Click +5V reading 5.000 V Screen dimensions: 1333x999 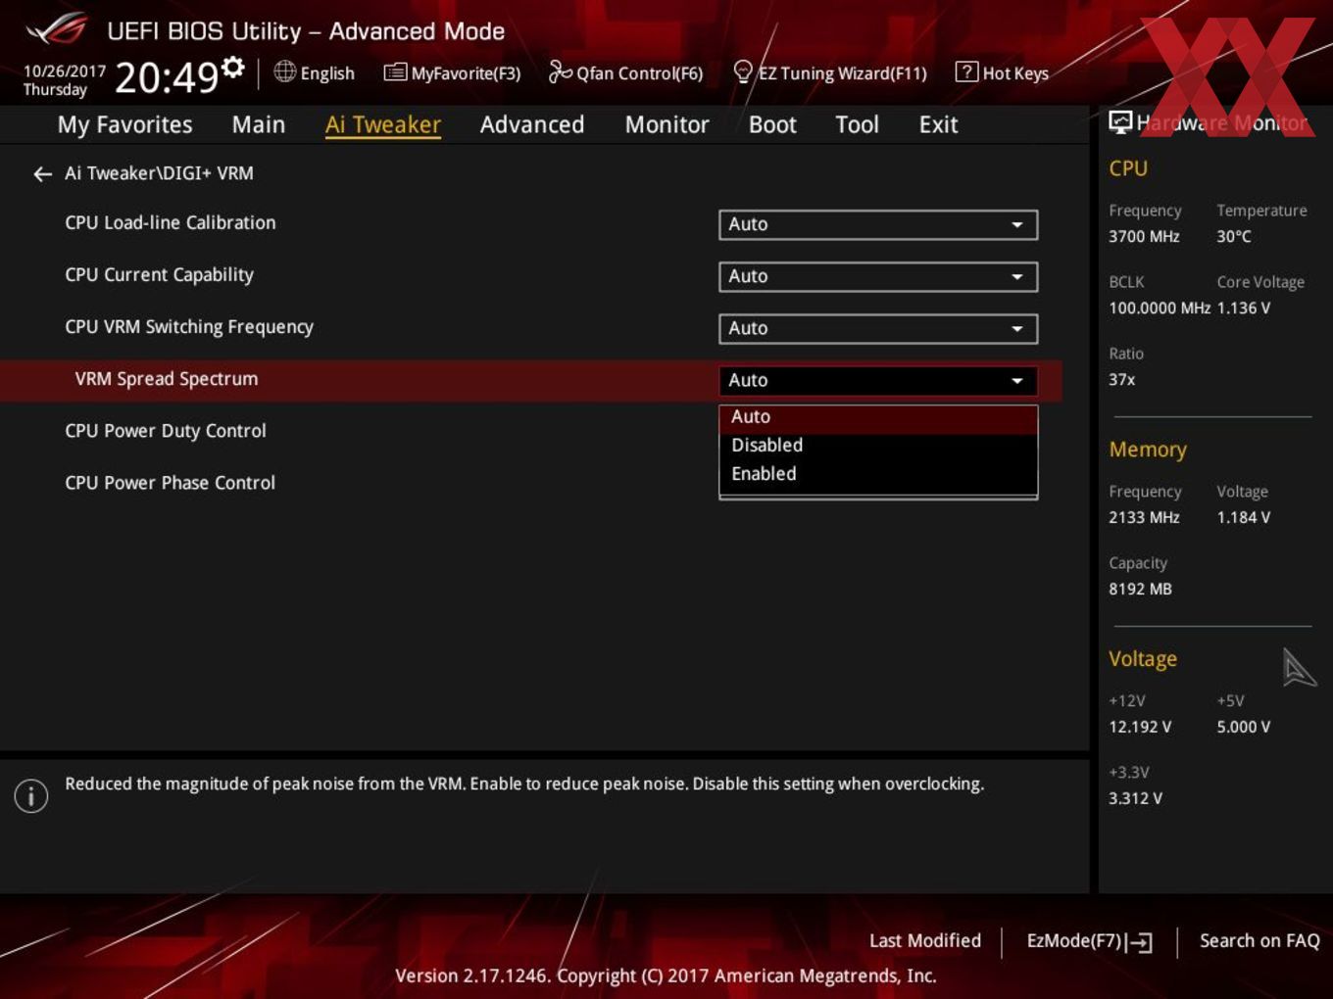pyautogui.click(x=1244, y=728)
